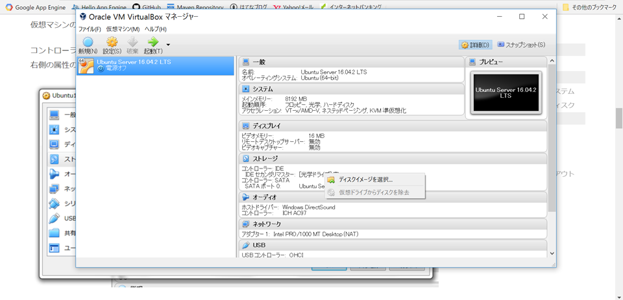Click the Audio (オーディオ) section speaker icon
Viewport: 623px width, 300px height.
coord(246,197)
